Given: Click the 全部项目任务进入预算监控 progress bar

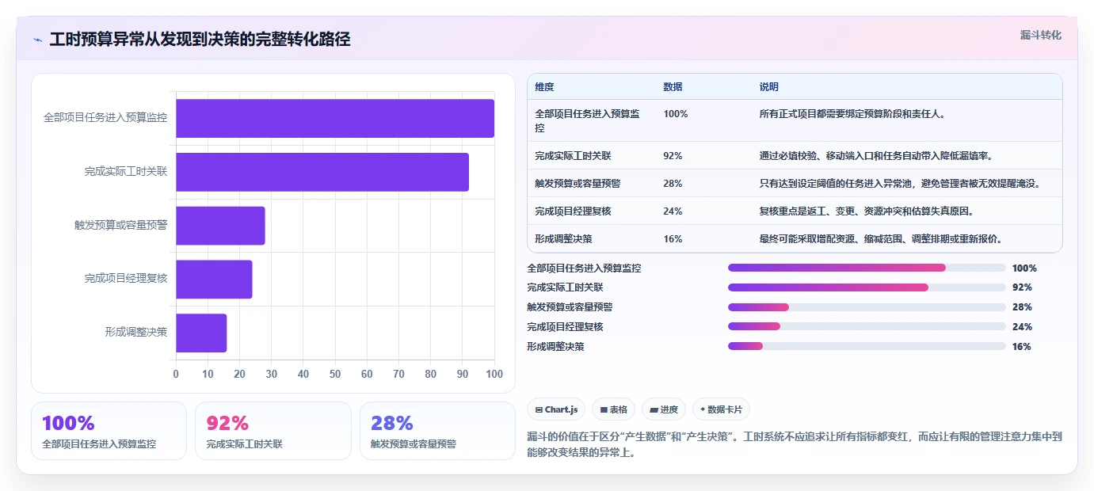Looking at the screenshot, I should pyautogui.click(x=867, y=268).
